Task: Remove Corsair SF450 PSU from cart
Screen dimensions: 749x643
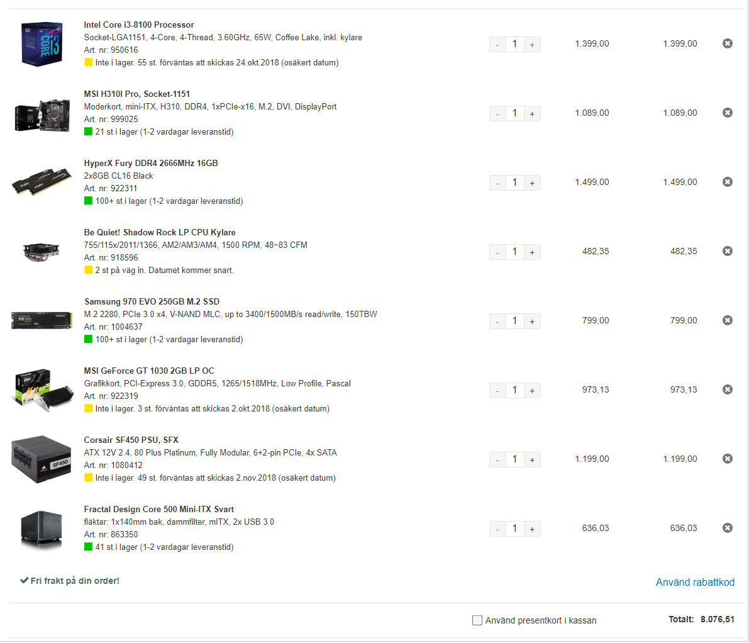Action: click(727, 459)
